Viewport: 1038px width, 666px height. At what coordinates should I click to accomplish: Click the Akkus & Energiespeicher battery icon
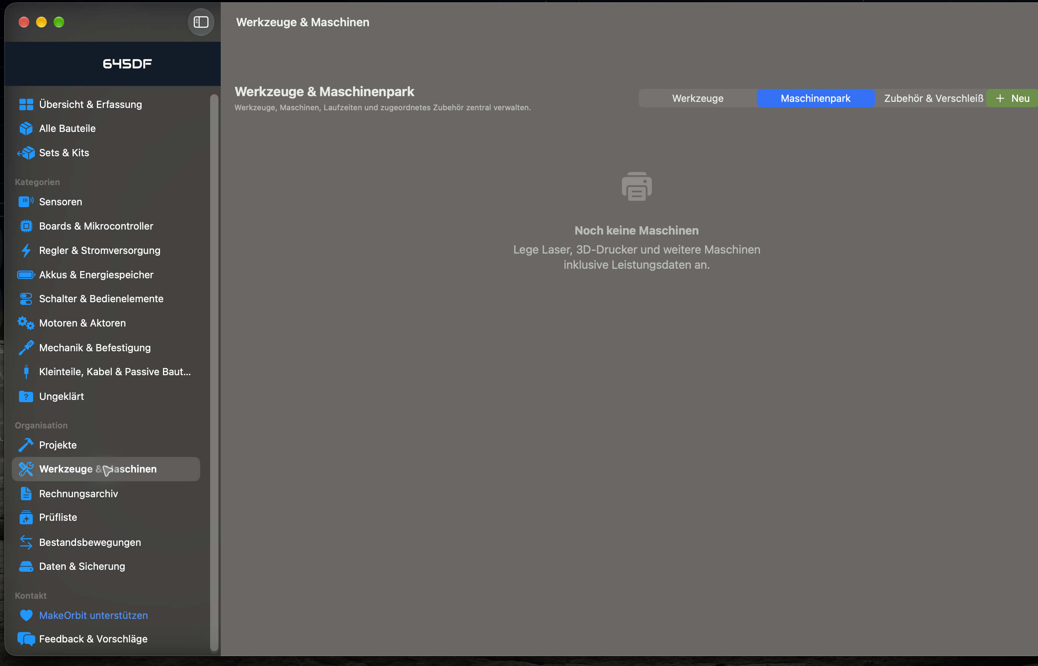coord(26,274)
